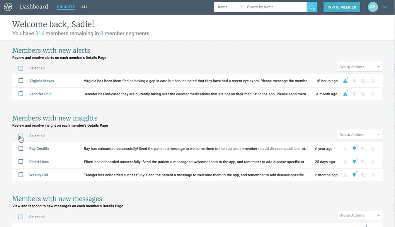Viewport: 395px width, 227px height.
Task: Open Virginia Mayes' alert triangle icon
Action: point(345,81)
